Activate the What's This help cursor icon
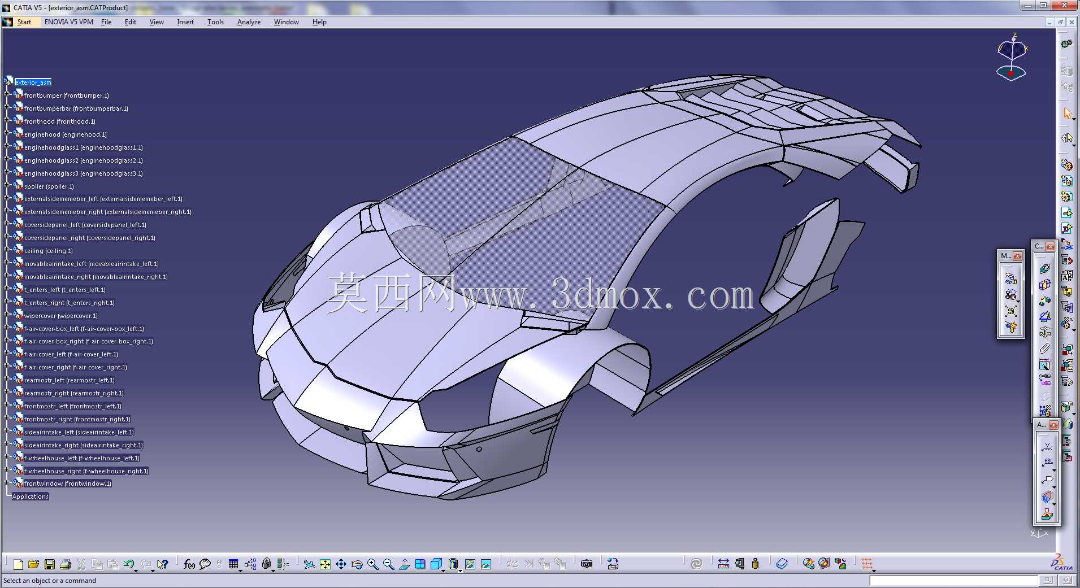The image size is (1080, 588). pyautogui.click(x=162, y=564)
